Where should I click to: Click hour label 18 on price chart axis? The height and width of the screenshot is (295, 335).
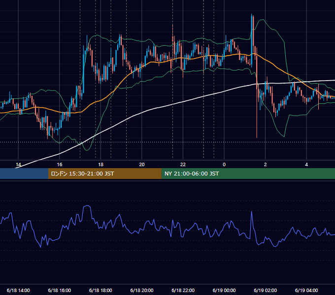[100, 165]
